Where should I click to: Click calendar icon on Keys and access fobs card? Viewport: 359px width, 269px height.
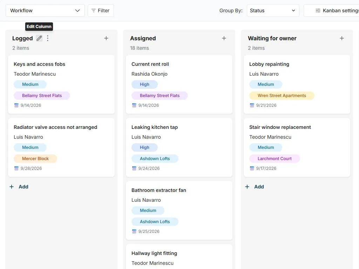(x=16, y=105)
